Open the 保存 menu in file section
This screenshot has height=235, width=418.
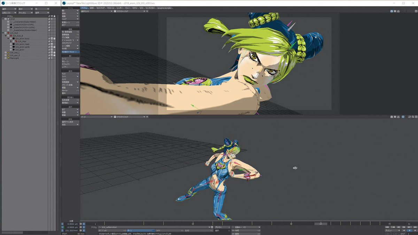pyautogui.click(x=70, y=13)
